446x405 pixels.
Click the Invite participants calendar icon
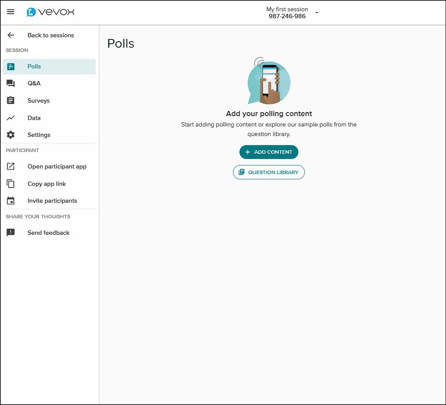[x=10, y=201]
